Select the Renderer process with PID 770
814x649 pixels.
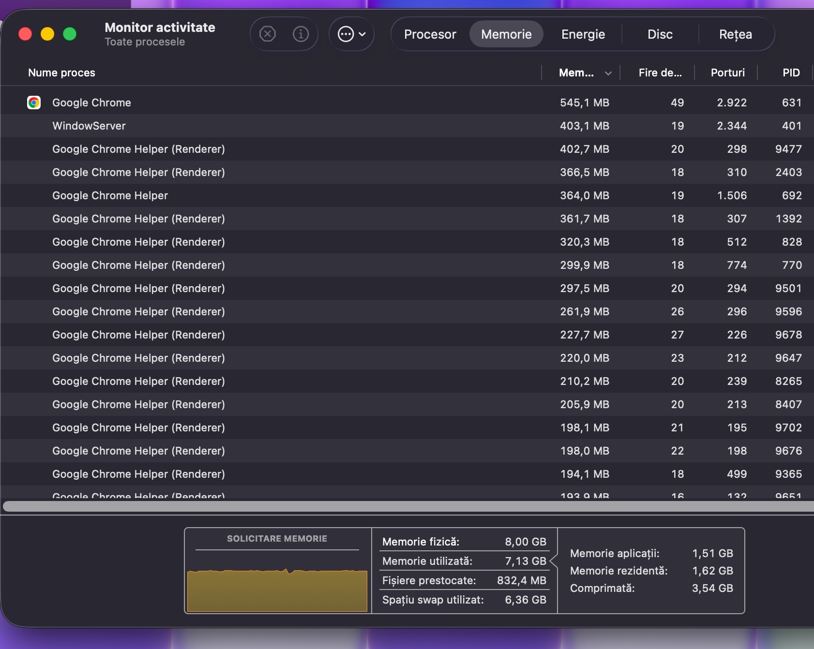(407, 265)
